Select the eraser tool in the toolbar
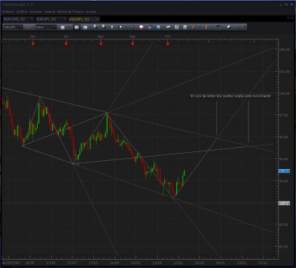 pos(229,27)
